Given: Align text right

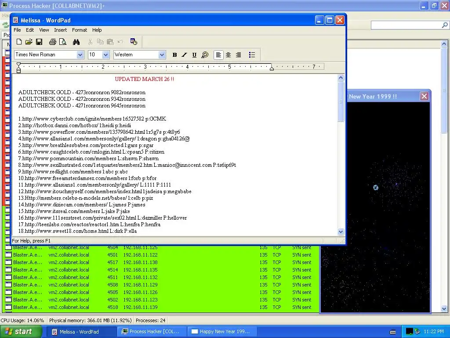Looking at the screenshot, I should tap(238, 55).
